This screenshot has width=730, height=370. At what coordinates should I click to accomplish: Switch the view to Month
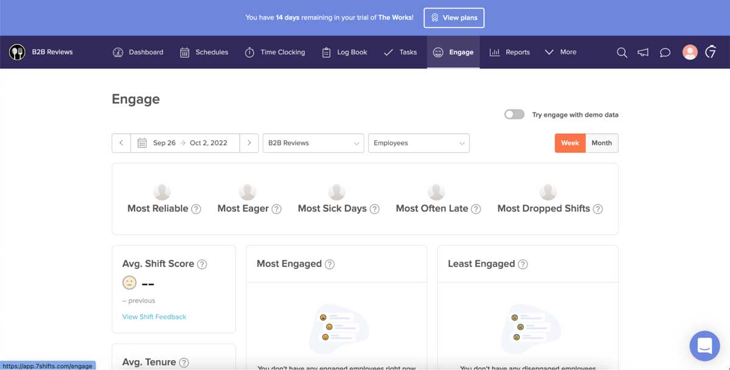click(602, 142)
